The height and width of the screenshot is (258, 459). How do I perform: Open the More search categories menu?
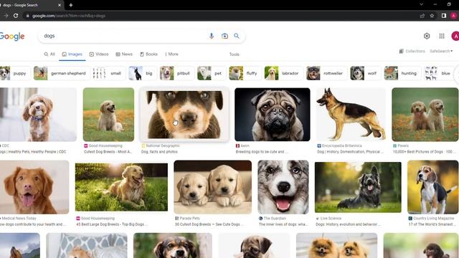coord(171,54)
